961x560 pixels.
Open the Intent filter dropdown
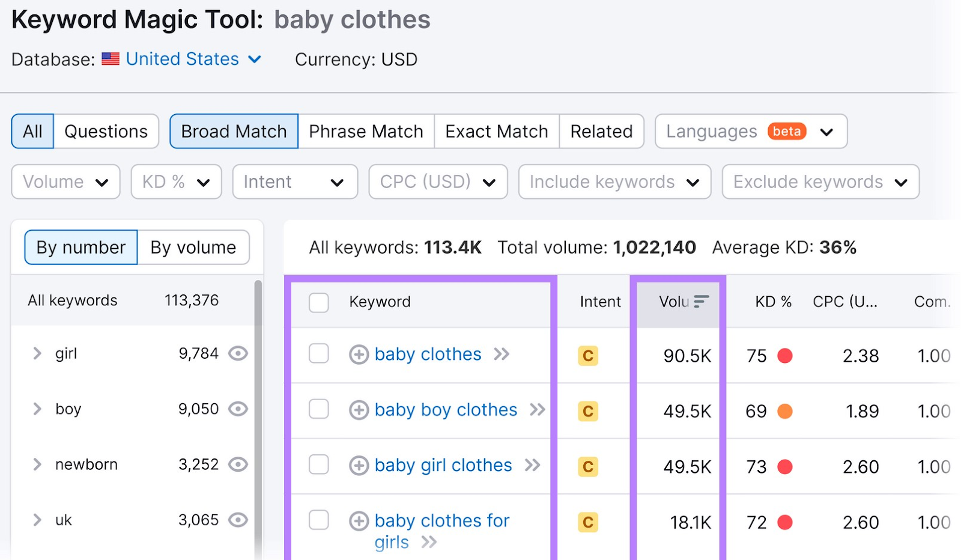pyautogui.click(x=294, y=181)
